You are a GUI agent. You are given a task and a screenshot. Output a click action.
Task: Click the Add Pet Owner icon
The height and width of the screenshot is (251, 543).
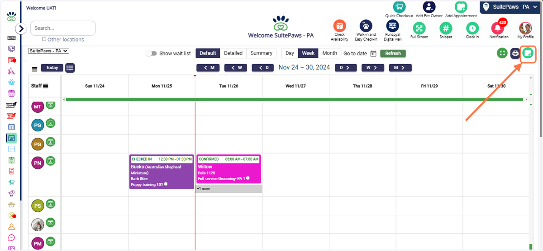pyautogui.click(x=429, y=7)
